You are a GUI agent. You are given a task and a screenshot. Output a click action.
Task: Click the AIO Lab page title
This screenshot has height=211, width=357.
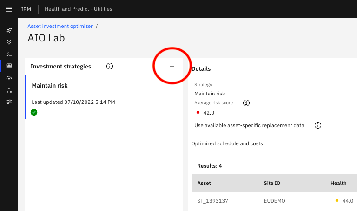[x=46, y=38]
